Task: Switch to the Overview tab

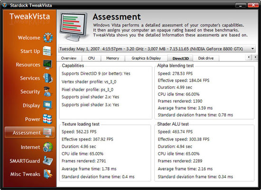Action: (69, 58)
